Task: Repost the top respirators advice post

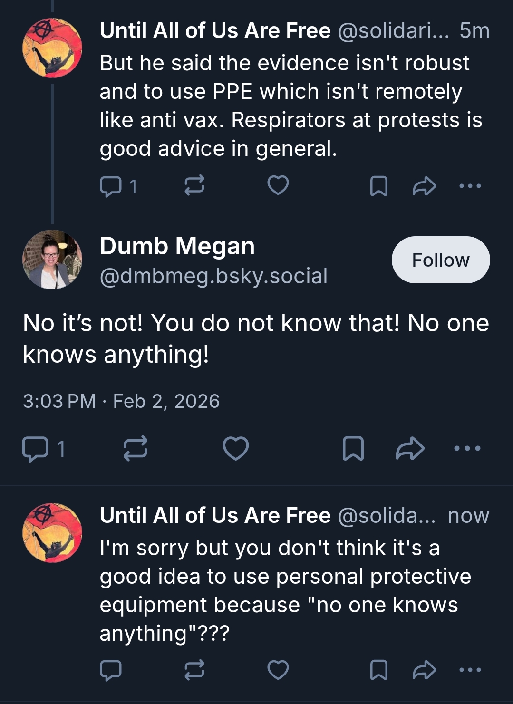Action: coord(194,186)
